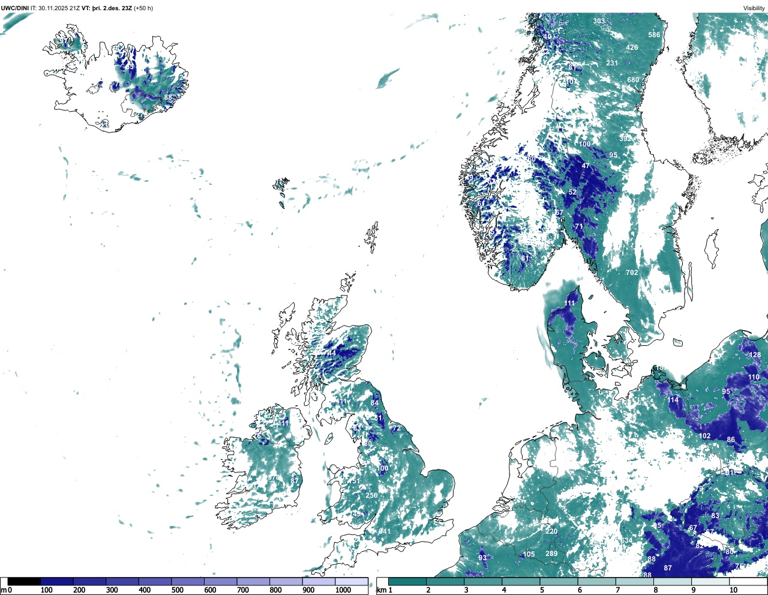The image size is (768, 595).
Task: Click visibility value 426 in Sweden
Action: (x=632, y=47)
